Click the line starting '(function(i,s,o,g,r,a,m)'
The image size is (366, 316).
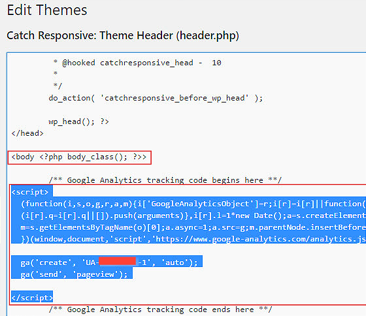(x=193, y=204)
